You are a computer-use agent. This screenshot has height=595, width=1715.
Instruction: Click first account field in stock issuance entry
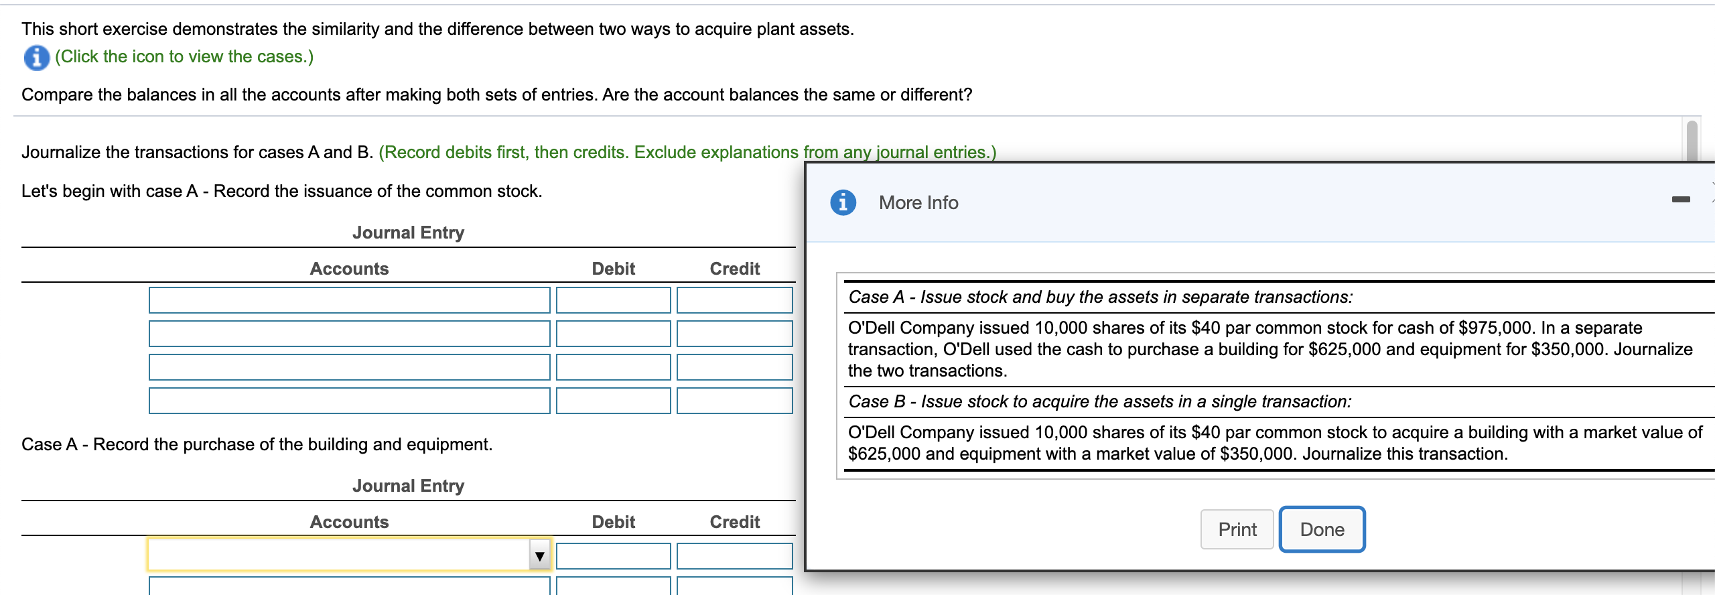(349, 300)
